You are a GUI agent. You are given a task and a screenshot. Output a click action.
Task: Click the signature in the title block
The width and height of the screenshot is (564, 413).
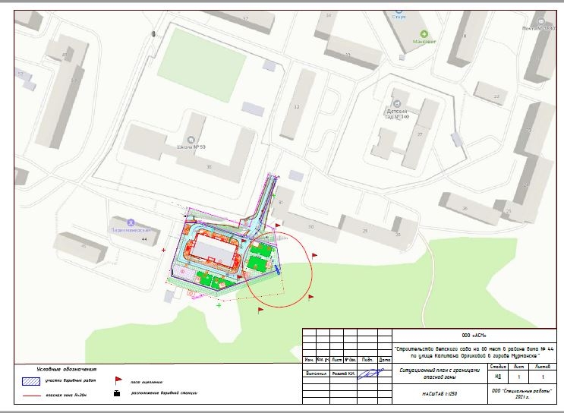click(370, 374)
